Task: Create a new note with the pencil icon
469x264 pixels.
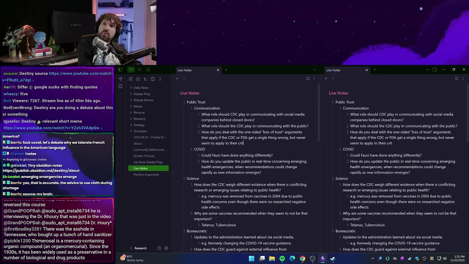Action: click(131, 79)
